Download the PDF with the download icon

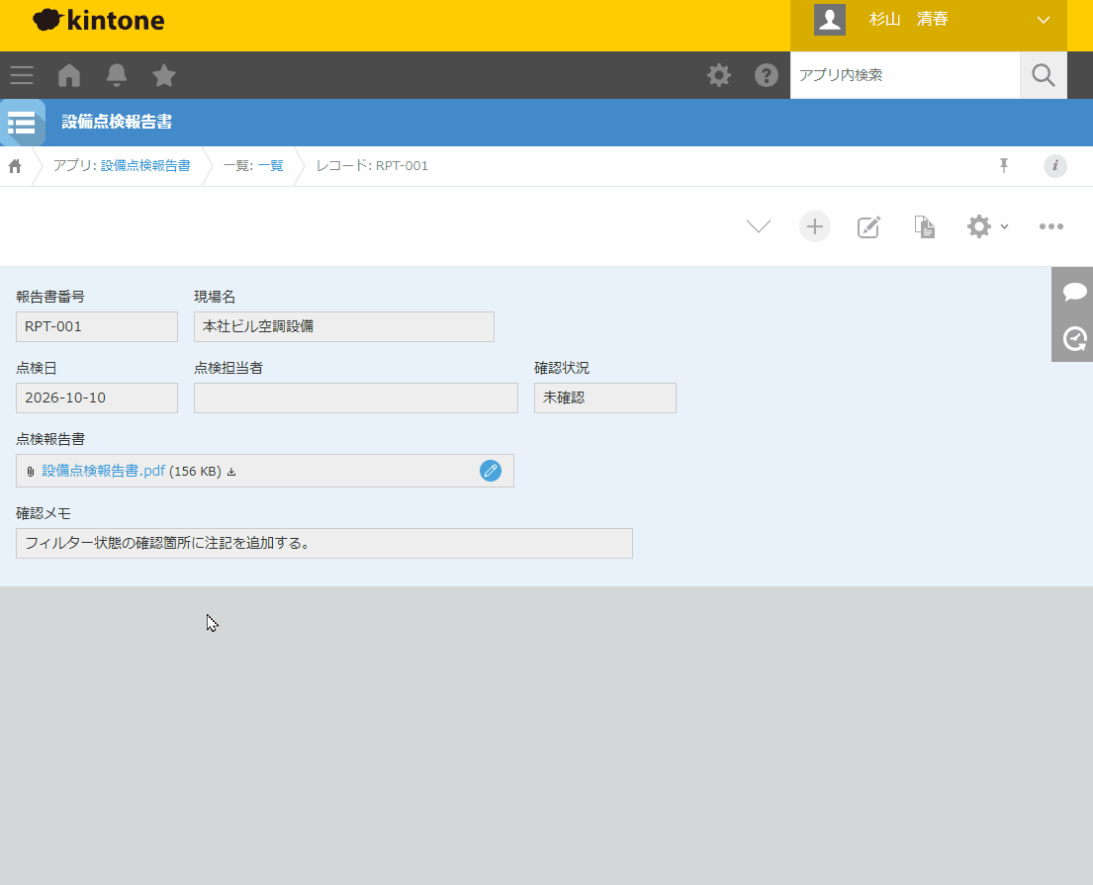(231, 472)
